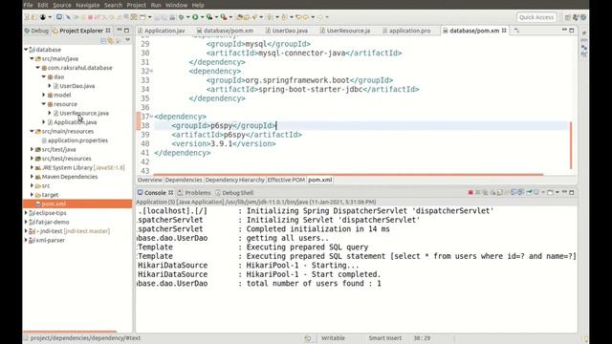Collapse the src/main/java folder
Viewport: 612px width, 344px height.
point(32,58)
